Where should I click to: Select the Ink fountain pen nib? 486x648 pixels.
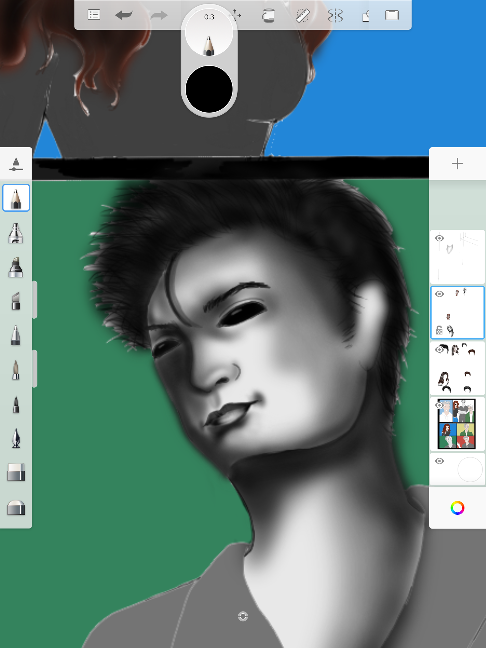(x=16, y=438)
